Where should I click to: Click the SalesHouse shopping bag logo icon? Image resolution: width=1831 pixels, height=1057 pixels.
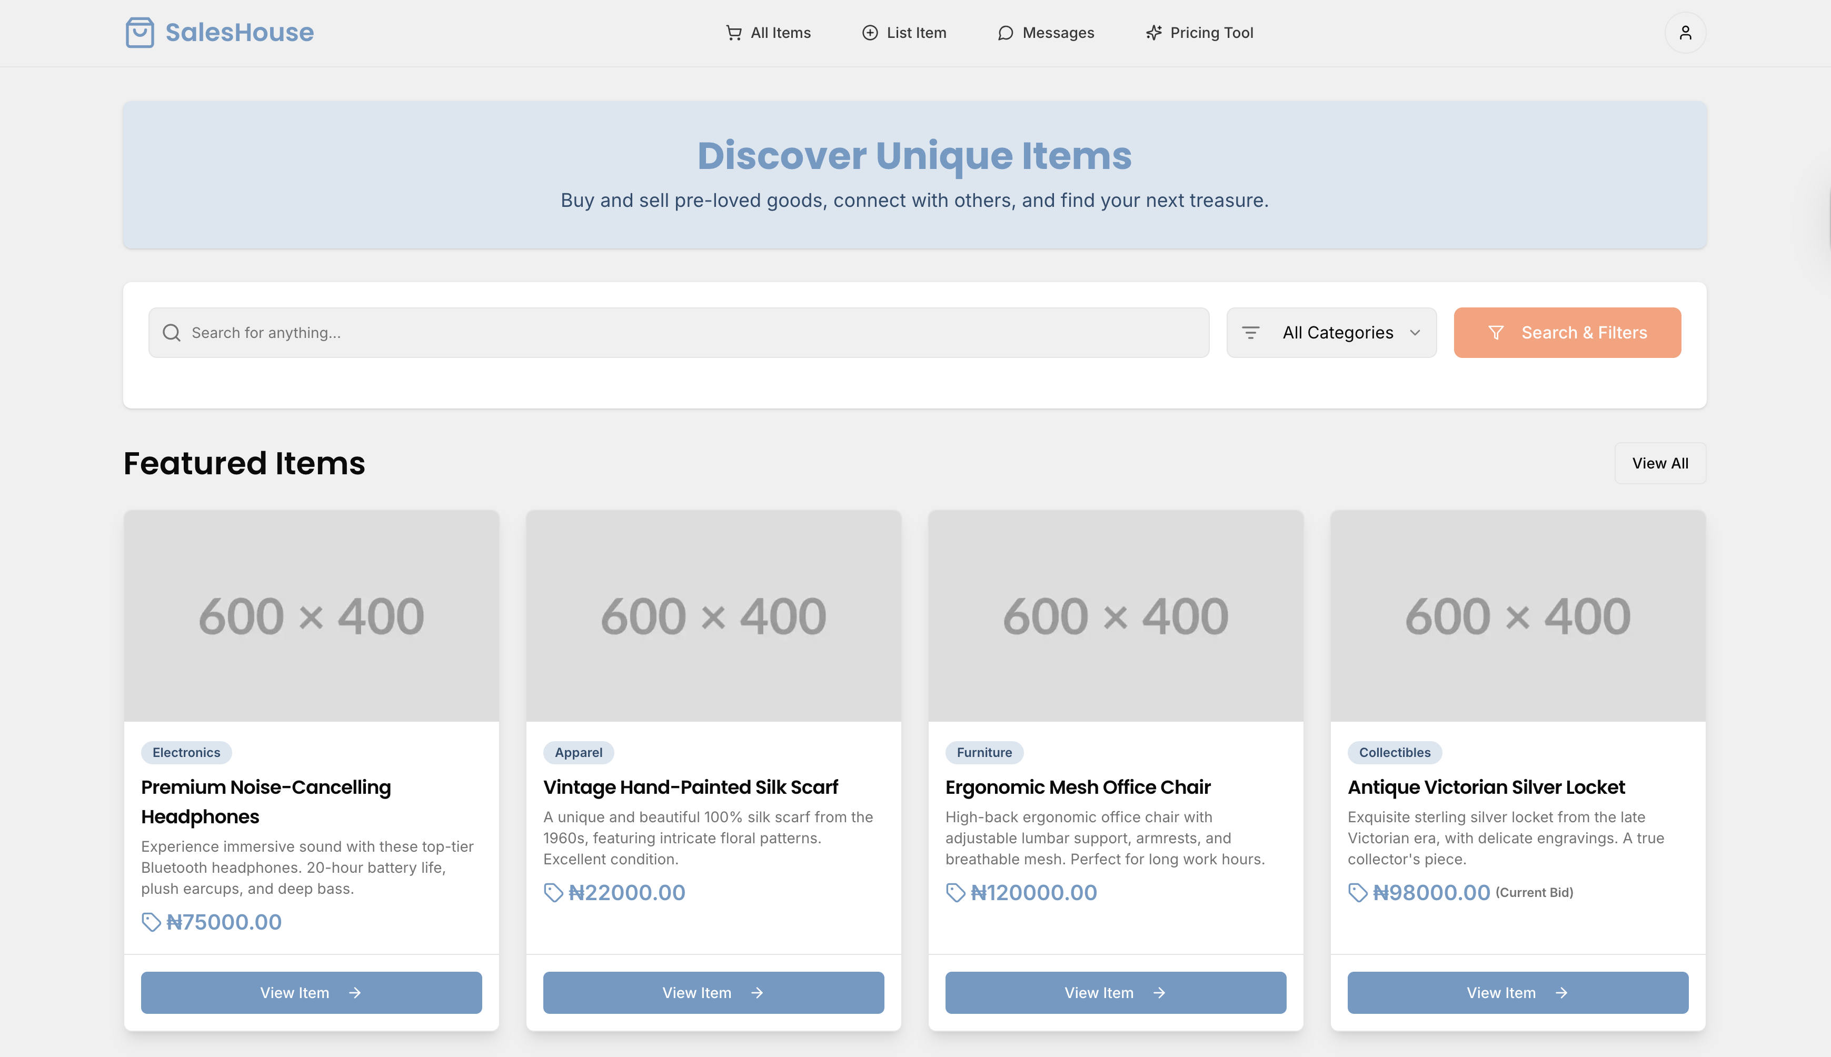click(140, 33)
